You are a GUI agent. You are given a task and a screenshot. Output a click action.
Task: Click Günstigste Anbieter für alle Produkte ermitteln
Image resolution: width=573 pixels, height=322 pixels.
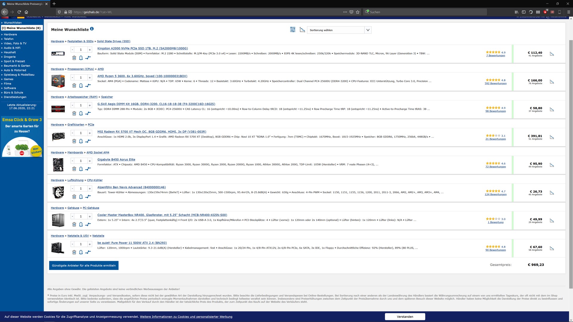(x=84, y=266)
